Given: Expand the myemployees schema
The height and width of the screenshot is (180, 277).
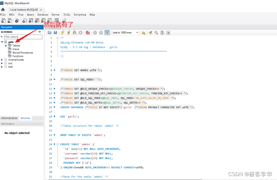Looking at the screenshot, I should coord(2,60).
